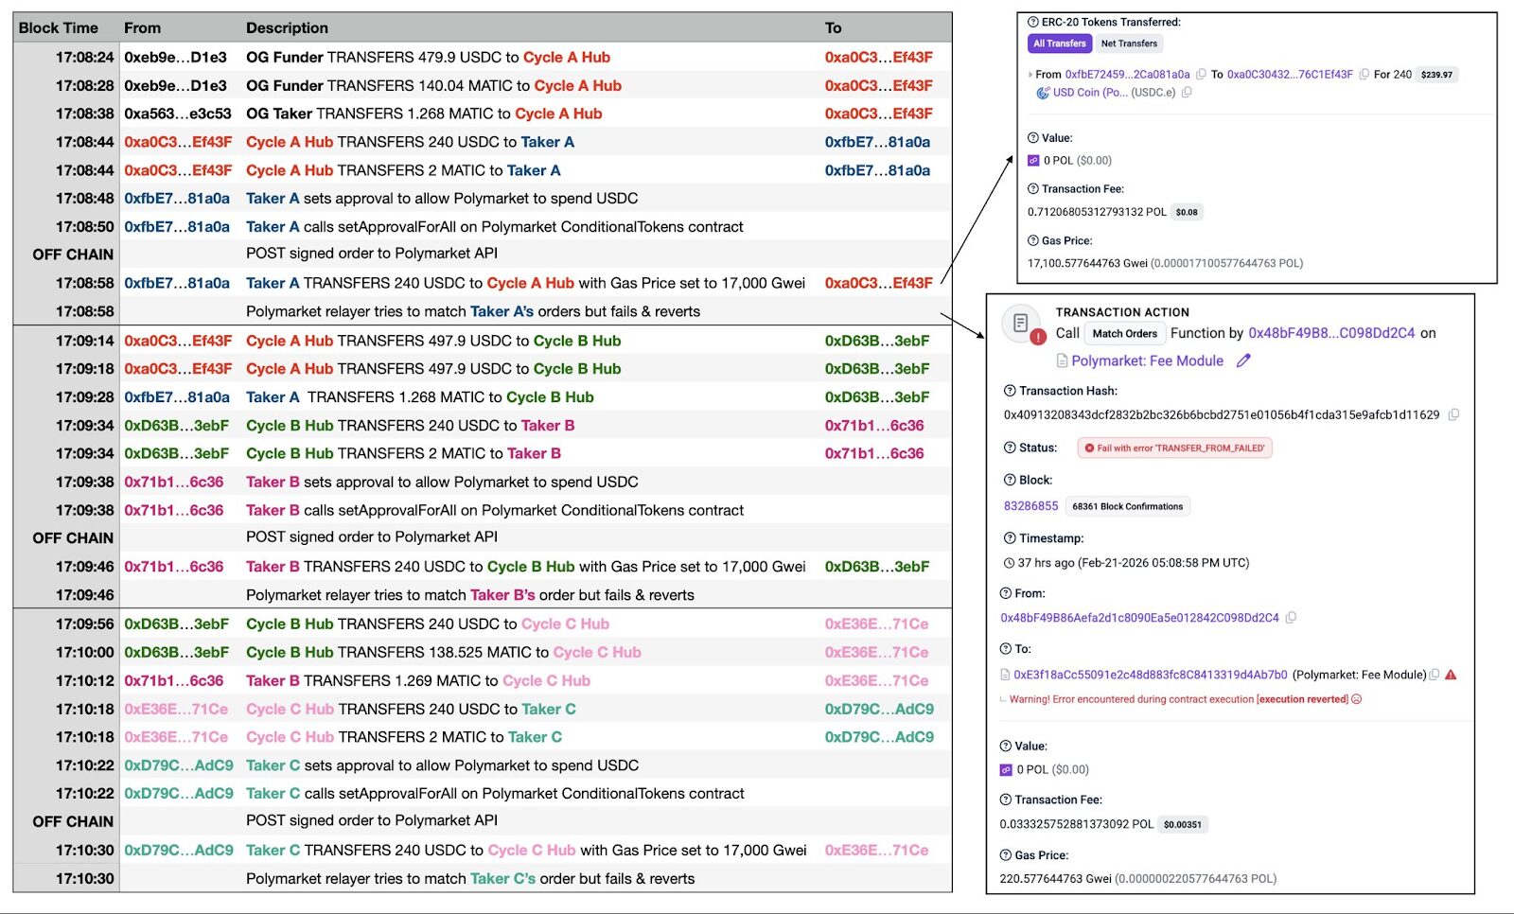Select the All Transfers tab
This screenshot has width=1514, height=914.
[1059, 44]
